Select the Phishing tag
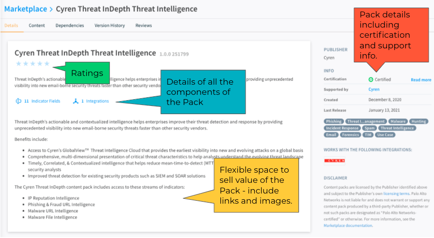 (x=334, y=121)
